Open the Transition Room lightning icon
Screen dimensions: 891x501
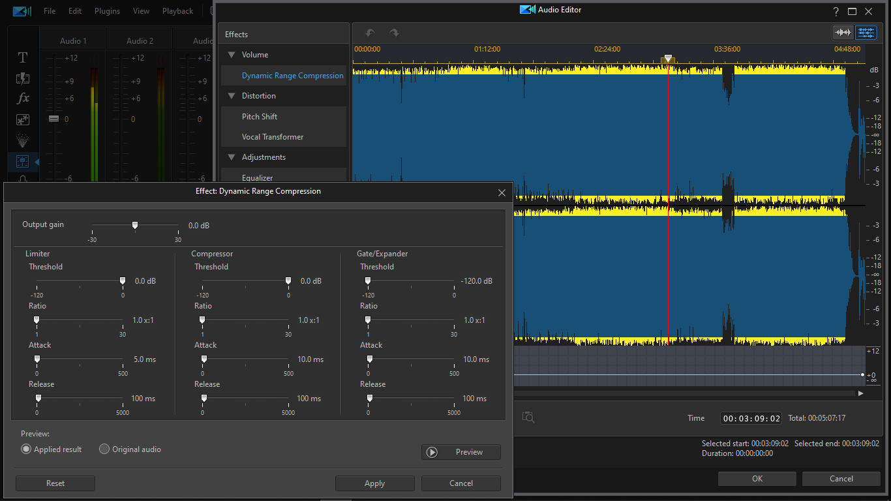tap(23, 78)
